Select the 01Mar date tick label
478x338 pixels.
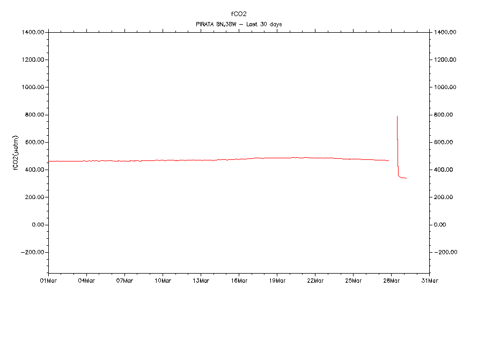pos(48,280)
